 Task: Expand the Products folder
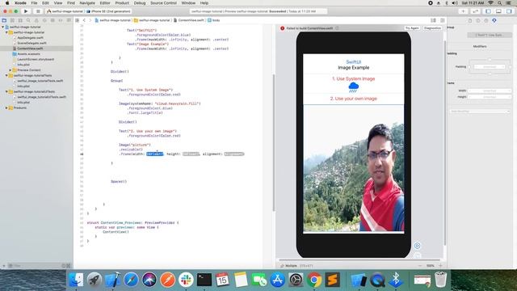pyautogui.click(x=6, y=108)
